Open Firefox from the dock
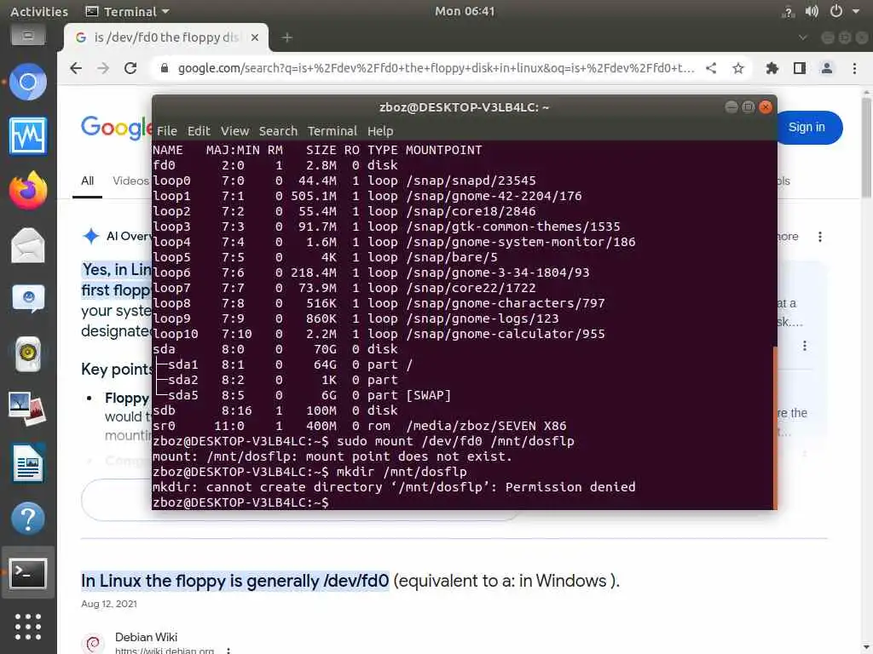Screen dimensions: 873x654 [28, 190]
